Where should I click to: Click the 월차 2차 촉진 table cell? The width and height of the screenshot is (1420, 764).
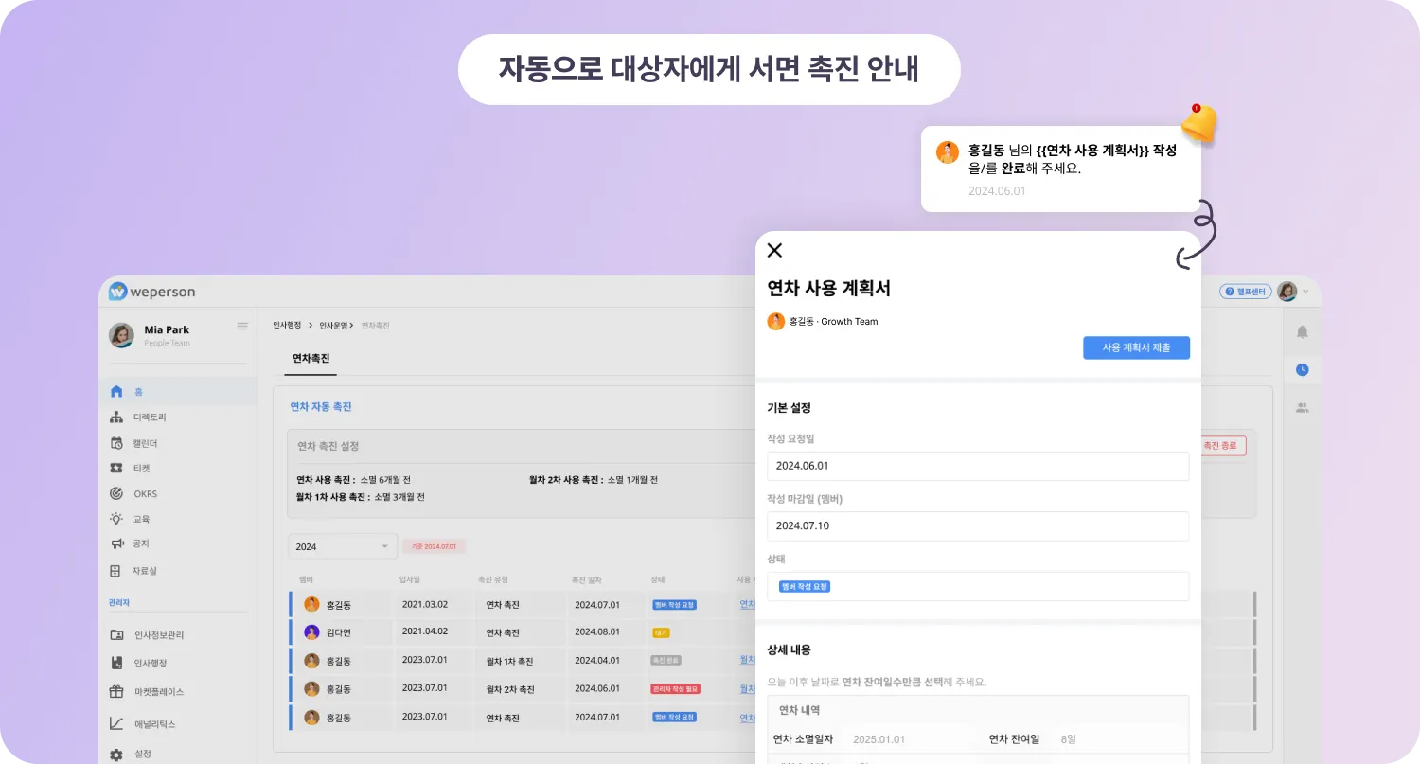509,688
